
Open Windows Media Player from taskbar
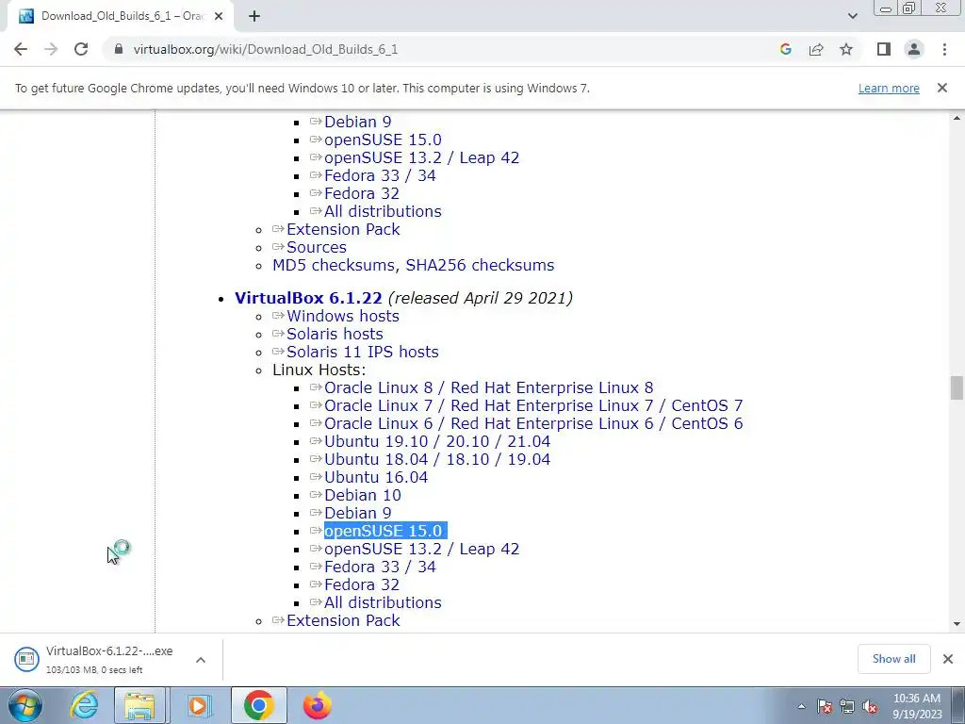coord(198,705)
